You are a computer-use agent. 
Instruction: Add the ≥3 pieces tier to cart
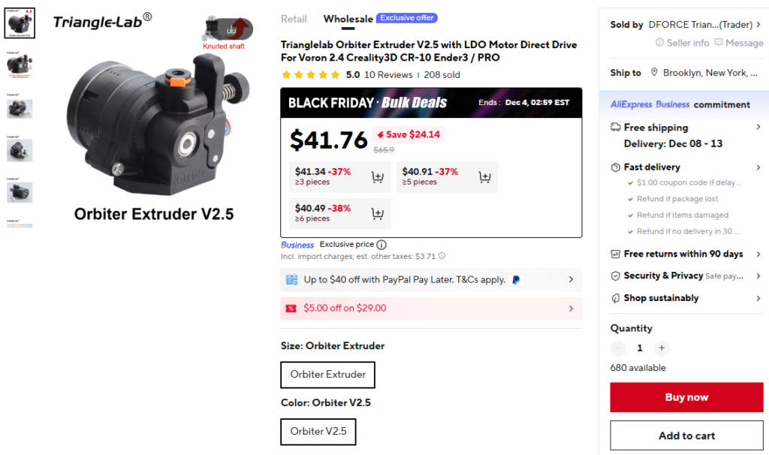[378, 177]
